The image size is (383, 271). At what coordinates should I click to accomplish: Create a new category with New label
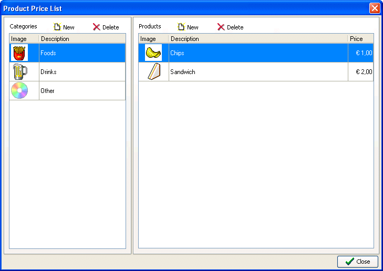[69, 27]
